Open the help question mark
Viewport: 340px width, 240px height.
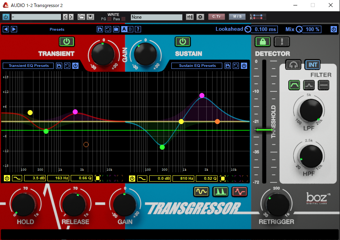coord(138,29)
